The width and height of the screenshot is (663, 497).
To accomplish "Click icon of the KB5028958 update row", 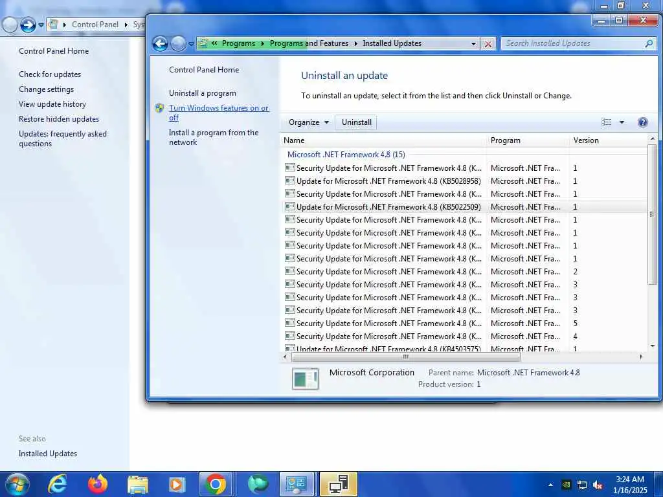I will click(x=289, y=181).
